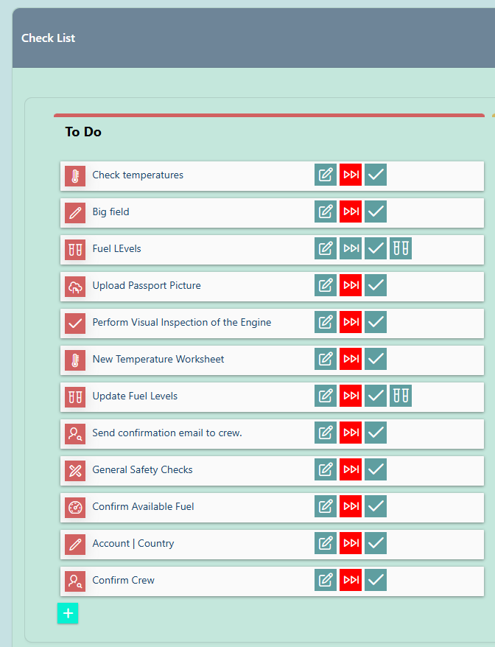Skip the New Temperature Worksheet task
495x647 pixels.
pos(351,360)
